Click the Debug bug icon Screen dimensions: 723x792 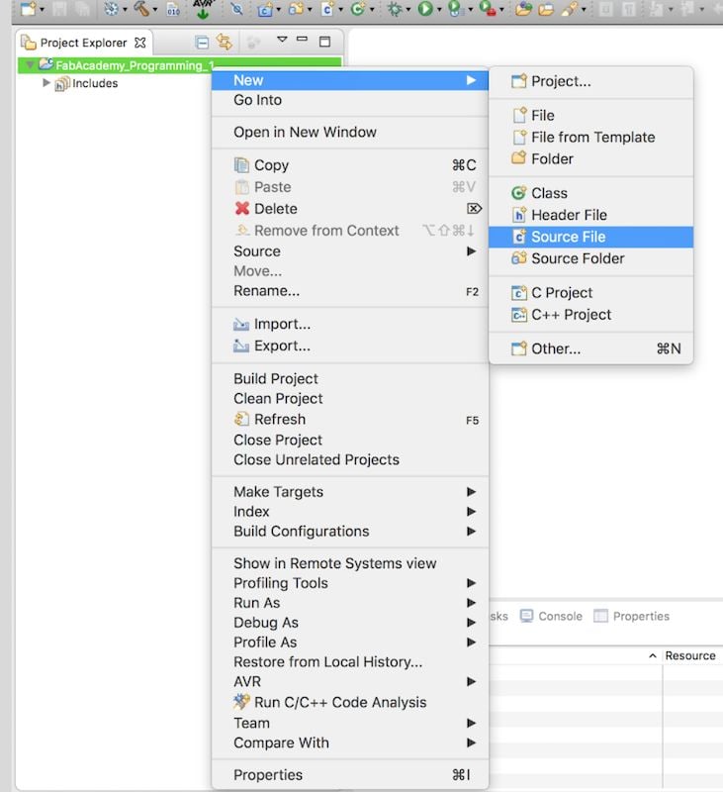click(x=395, y=9)
